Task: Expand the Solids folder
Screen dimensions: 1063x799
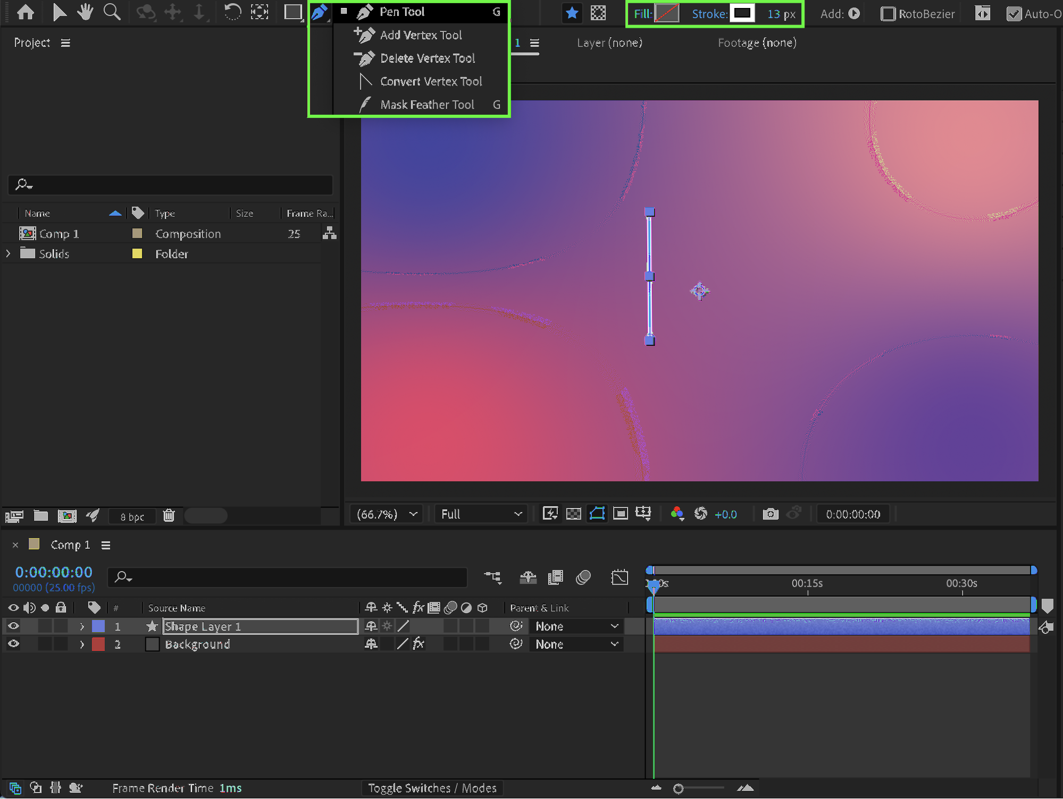Action: [x=8, y=254]
